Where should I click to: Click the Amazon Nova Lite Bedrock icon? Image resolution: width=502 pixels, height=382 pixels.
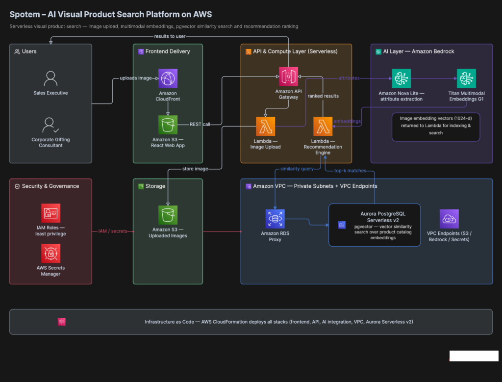(x=401, y=78)
